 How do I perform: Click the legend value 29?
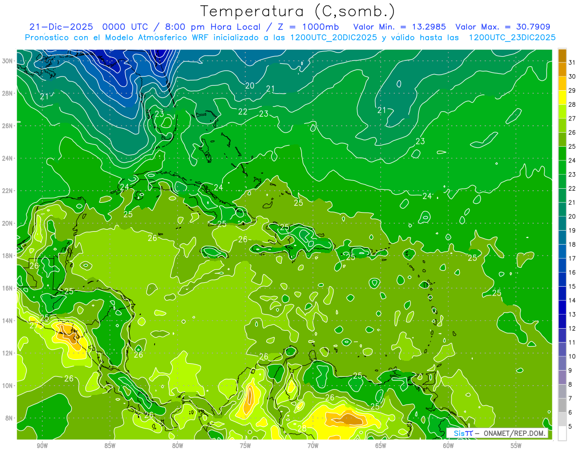(572, 90)
